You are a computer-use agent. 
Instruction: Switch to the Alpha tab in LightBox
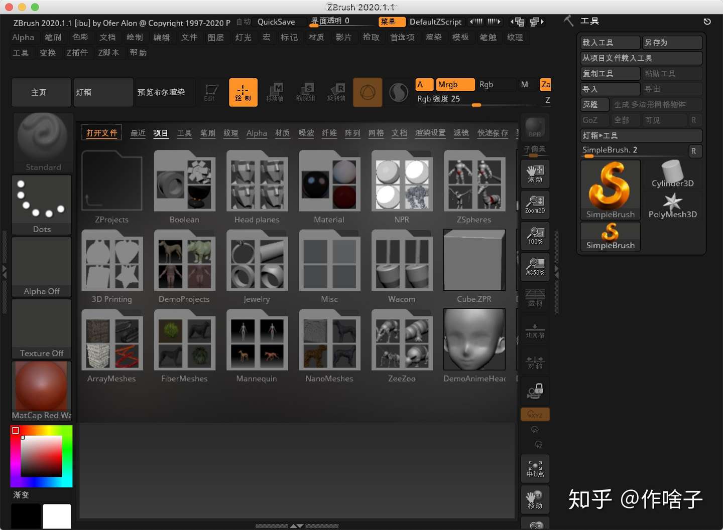coord(257,133)
